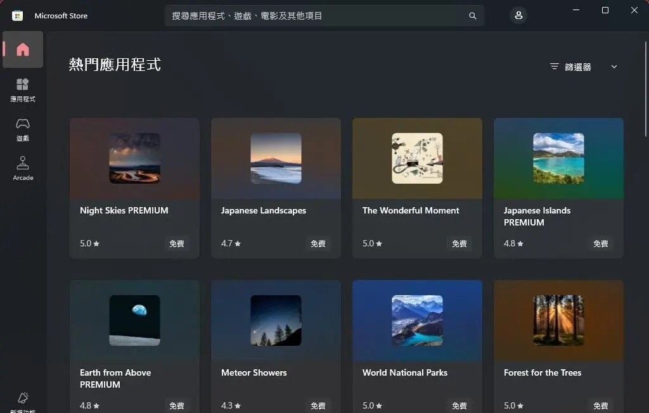Click 免費 on Earth from Above card
Screen dimensions: 649x413
177,405
